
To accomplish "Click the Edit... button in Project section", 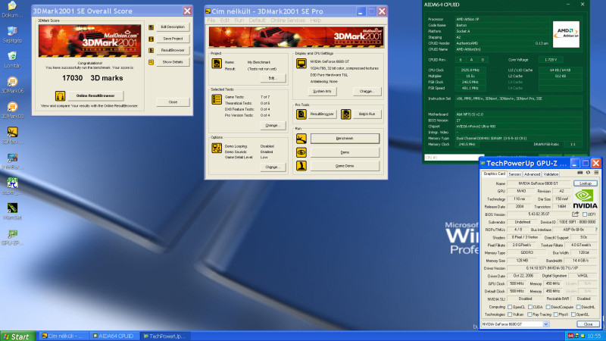I will 273,78.
